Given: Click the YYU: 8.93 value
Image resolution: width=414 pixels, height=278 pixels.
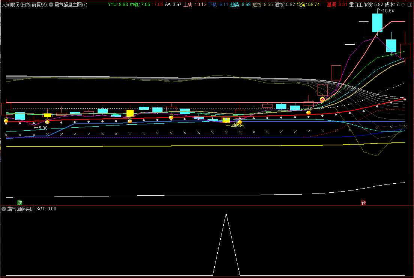Looking at the screenshot, I should (118, 5).
